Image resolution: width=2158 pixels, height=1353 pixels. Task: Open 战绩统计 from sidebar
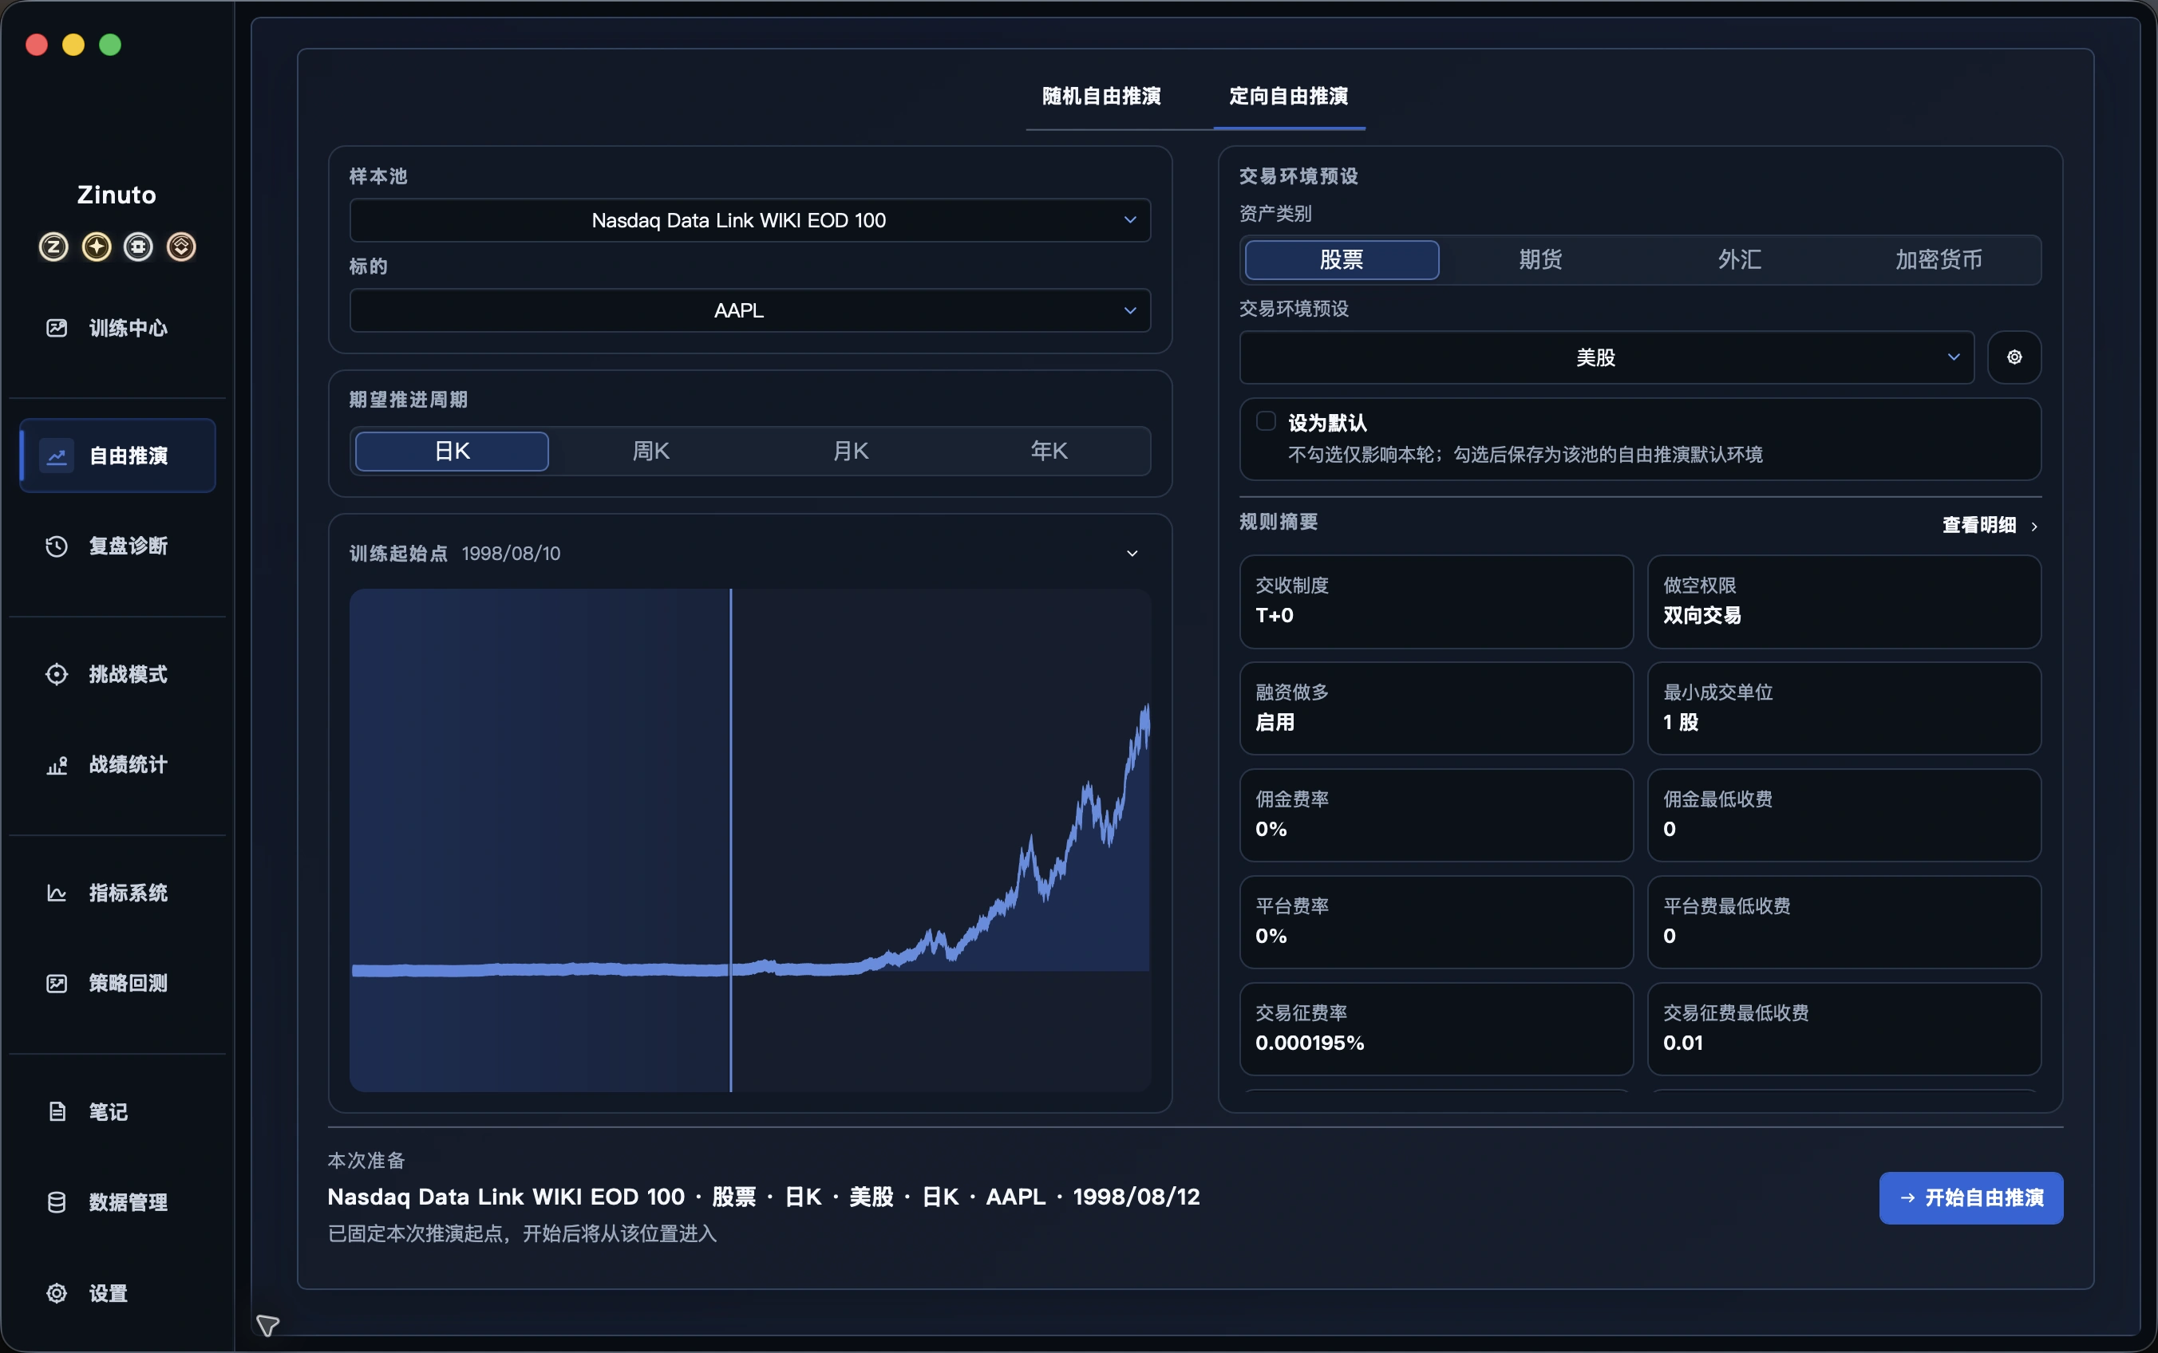click(117, 764)
